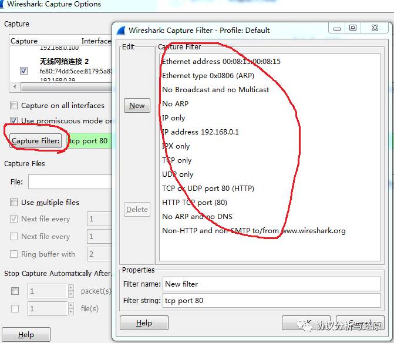Click the capture File path field
394x343 pixels.
tap(70, 181)
